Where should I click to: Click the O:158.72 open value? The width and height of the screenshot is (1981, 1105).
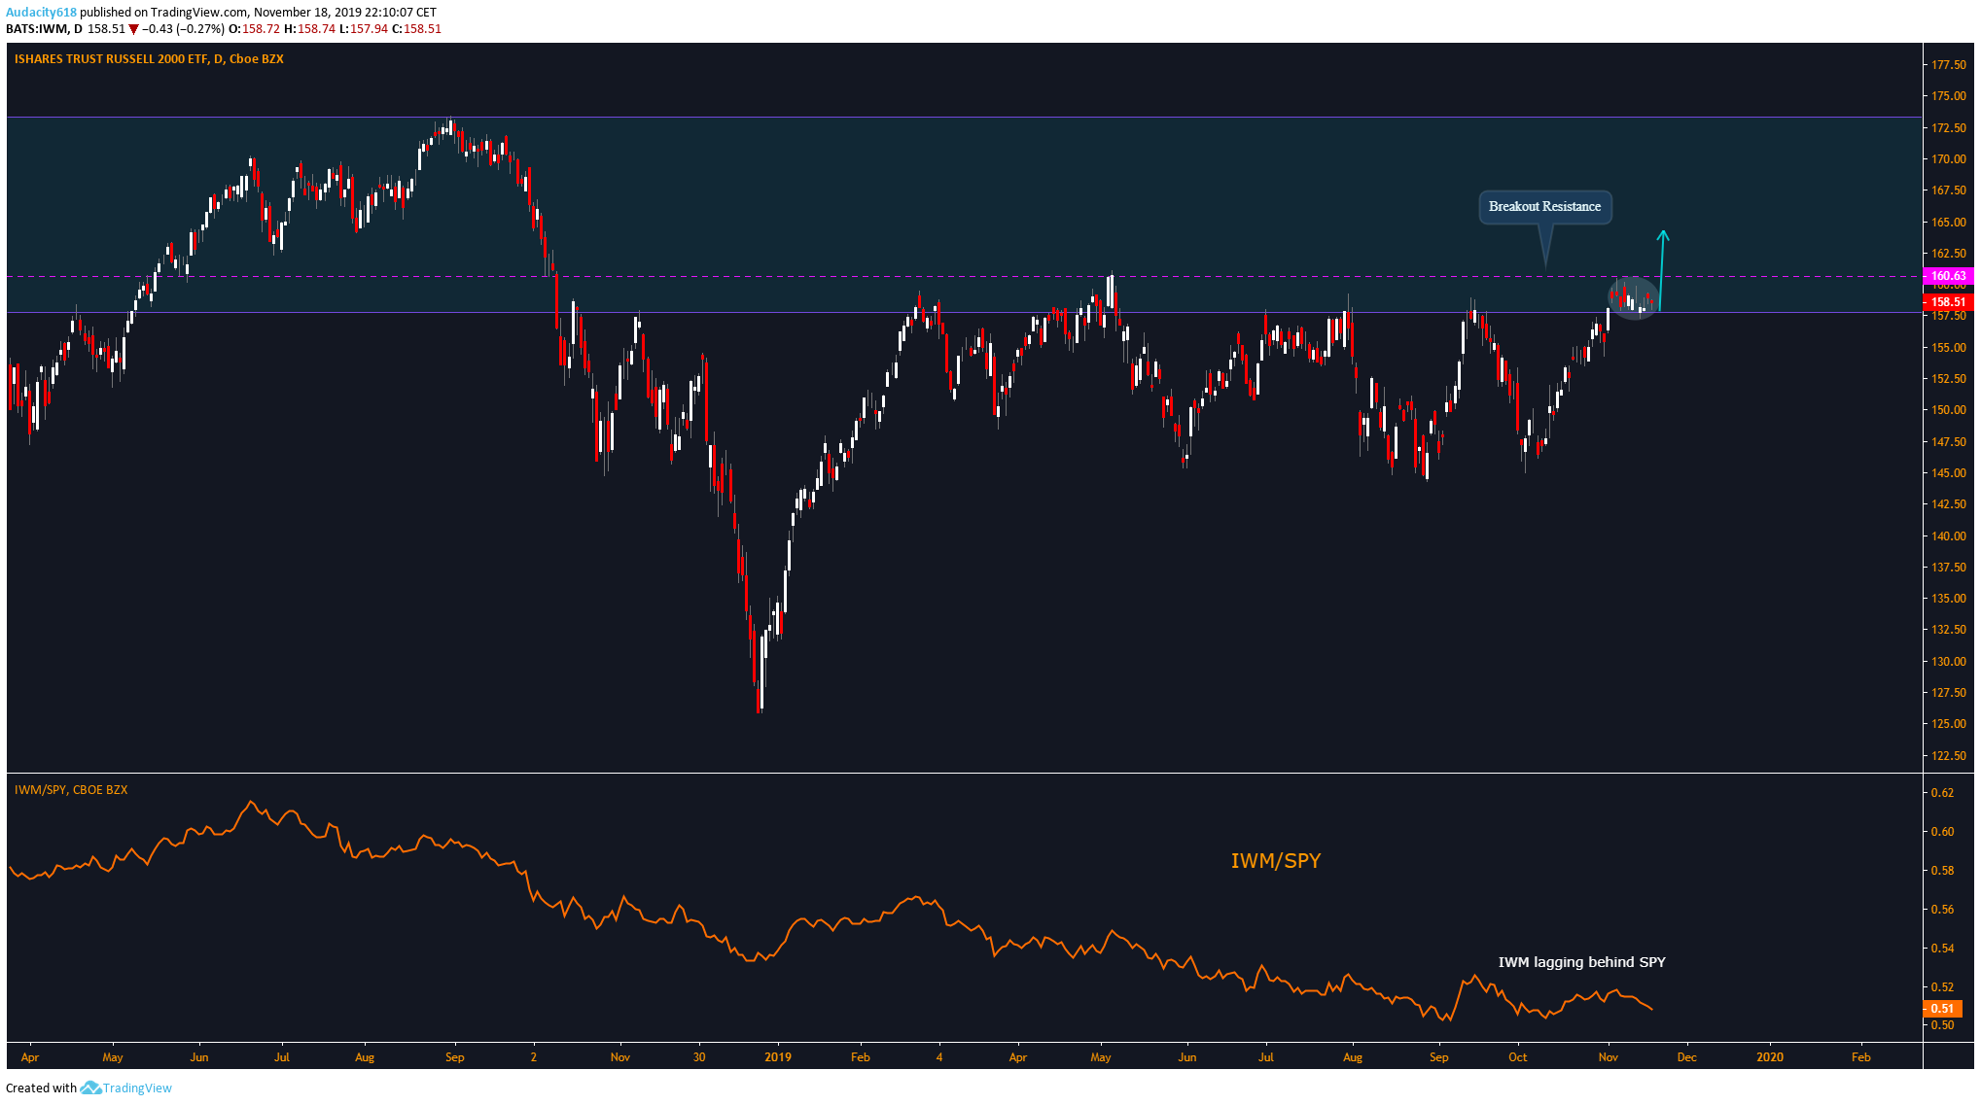(x=255, y=29)
